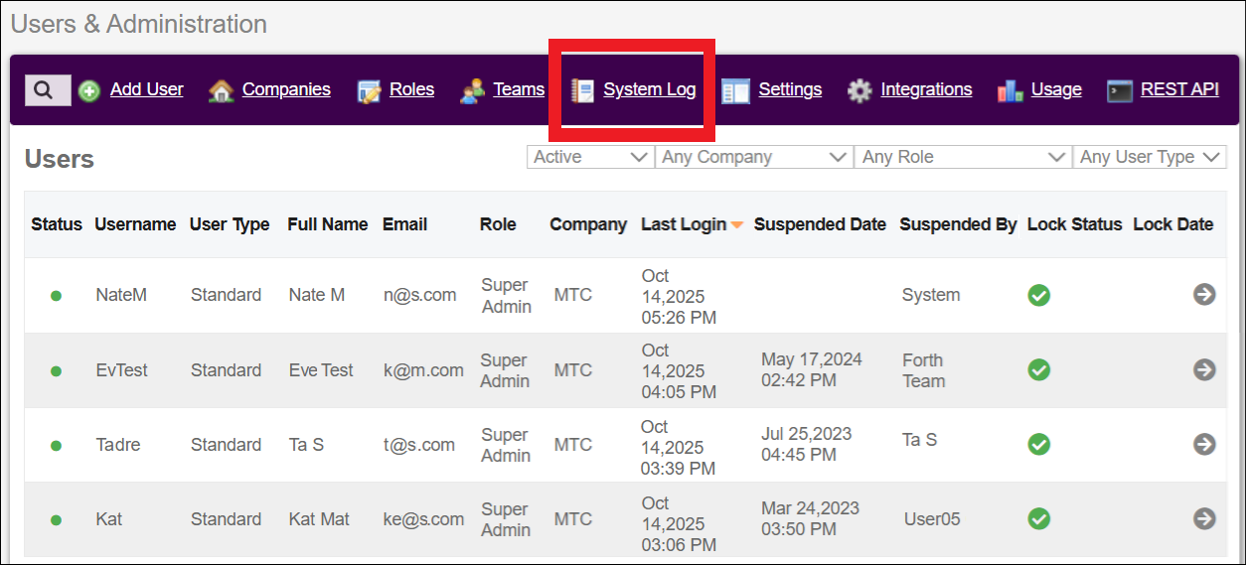The image size is (1246, 565).
Task: Open the Teams link
Action: (x=519, y=89)
